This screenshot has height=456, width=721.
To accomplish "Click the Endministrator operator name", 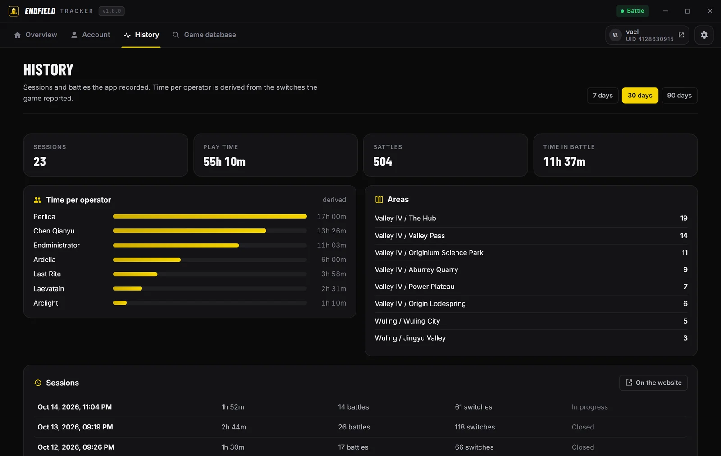I will coord(56,245).
